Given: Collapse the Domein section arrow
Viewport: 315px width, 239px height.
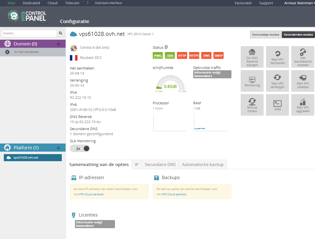Looking at the screenshot, I should (x=58, y=44).
